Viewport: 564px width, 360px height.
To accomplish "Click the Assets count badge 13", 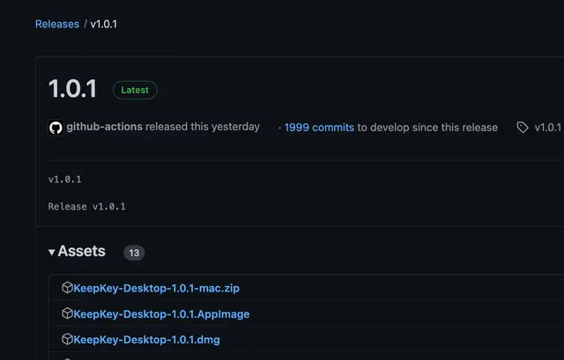I will pyautogui.click(x=134, y=253).
